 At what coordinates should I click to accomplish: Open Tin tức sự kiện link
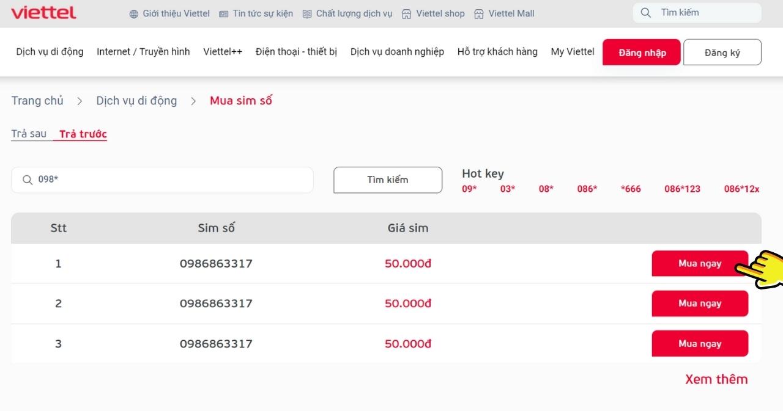pyautogui.click(x=262, y=13)
